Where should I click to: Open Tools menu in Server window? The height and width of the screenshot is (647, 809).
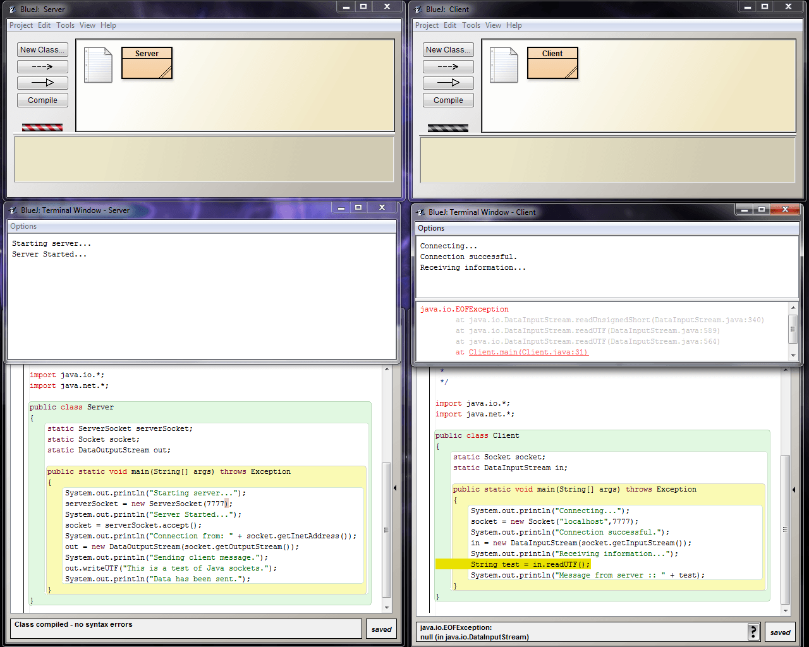click(65, 25)
